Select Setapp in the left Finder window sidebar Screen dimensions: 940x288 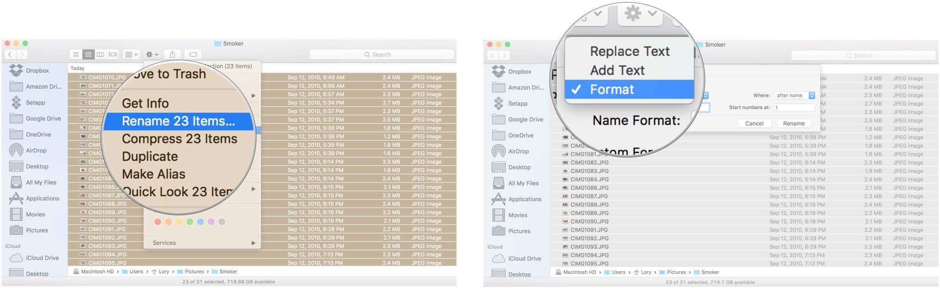28,103
